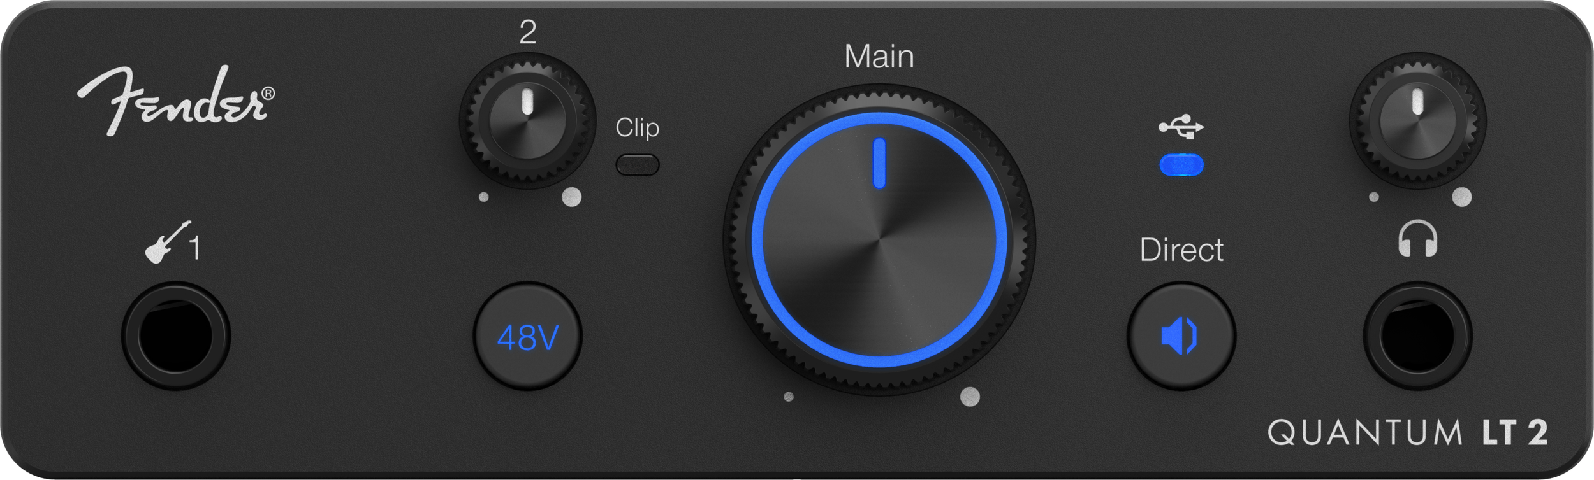Click the Clip indicator LED
Screen dimensions: 1594x480
coord(637,165)
